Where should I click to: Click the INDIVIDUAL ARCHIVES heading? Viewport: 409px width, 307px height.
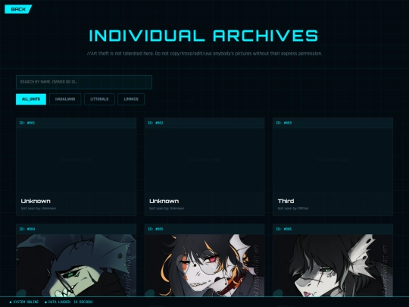(x=204, y=36)
